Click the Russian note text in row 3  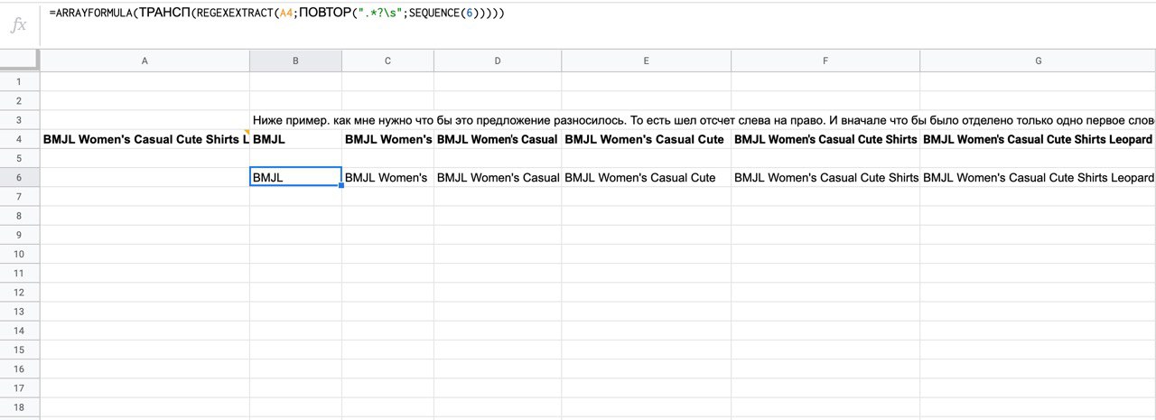point(704,120)
